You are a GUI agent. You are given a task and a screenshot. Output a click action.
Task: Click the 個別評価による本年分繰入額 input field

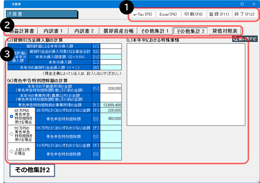pos(111,46)
